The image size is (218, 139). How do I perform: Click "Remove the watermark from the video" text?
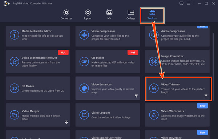coord(41,64)
